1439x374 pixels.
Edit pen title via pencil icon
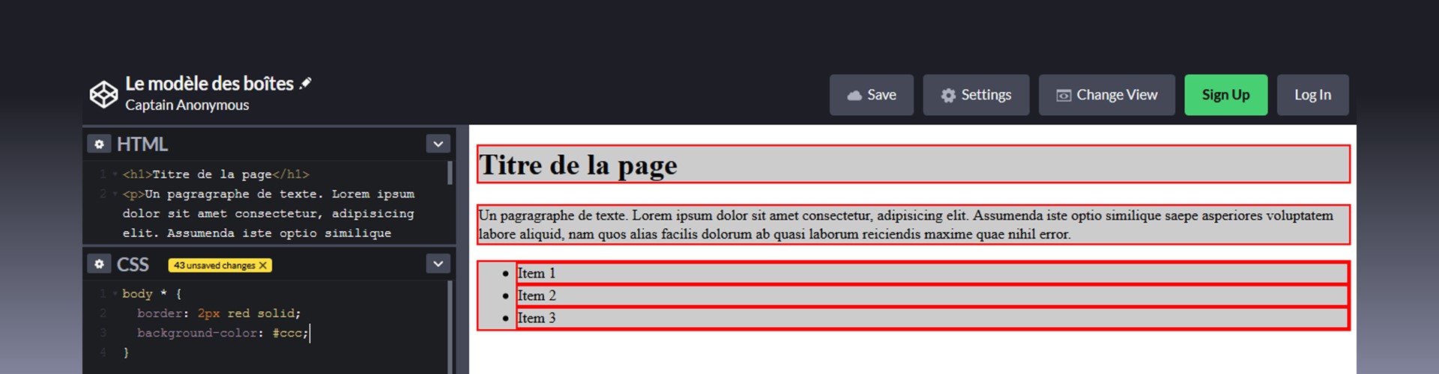coord(305,84)
